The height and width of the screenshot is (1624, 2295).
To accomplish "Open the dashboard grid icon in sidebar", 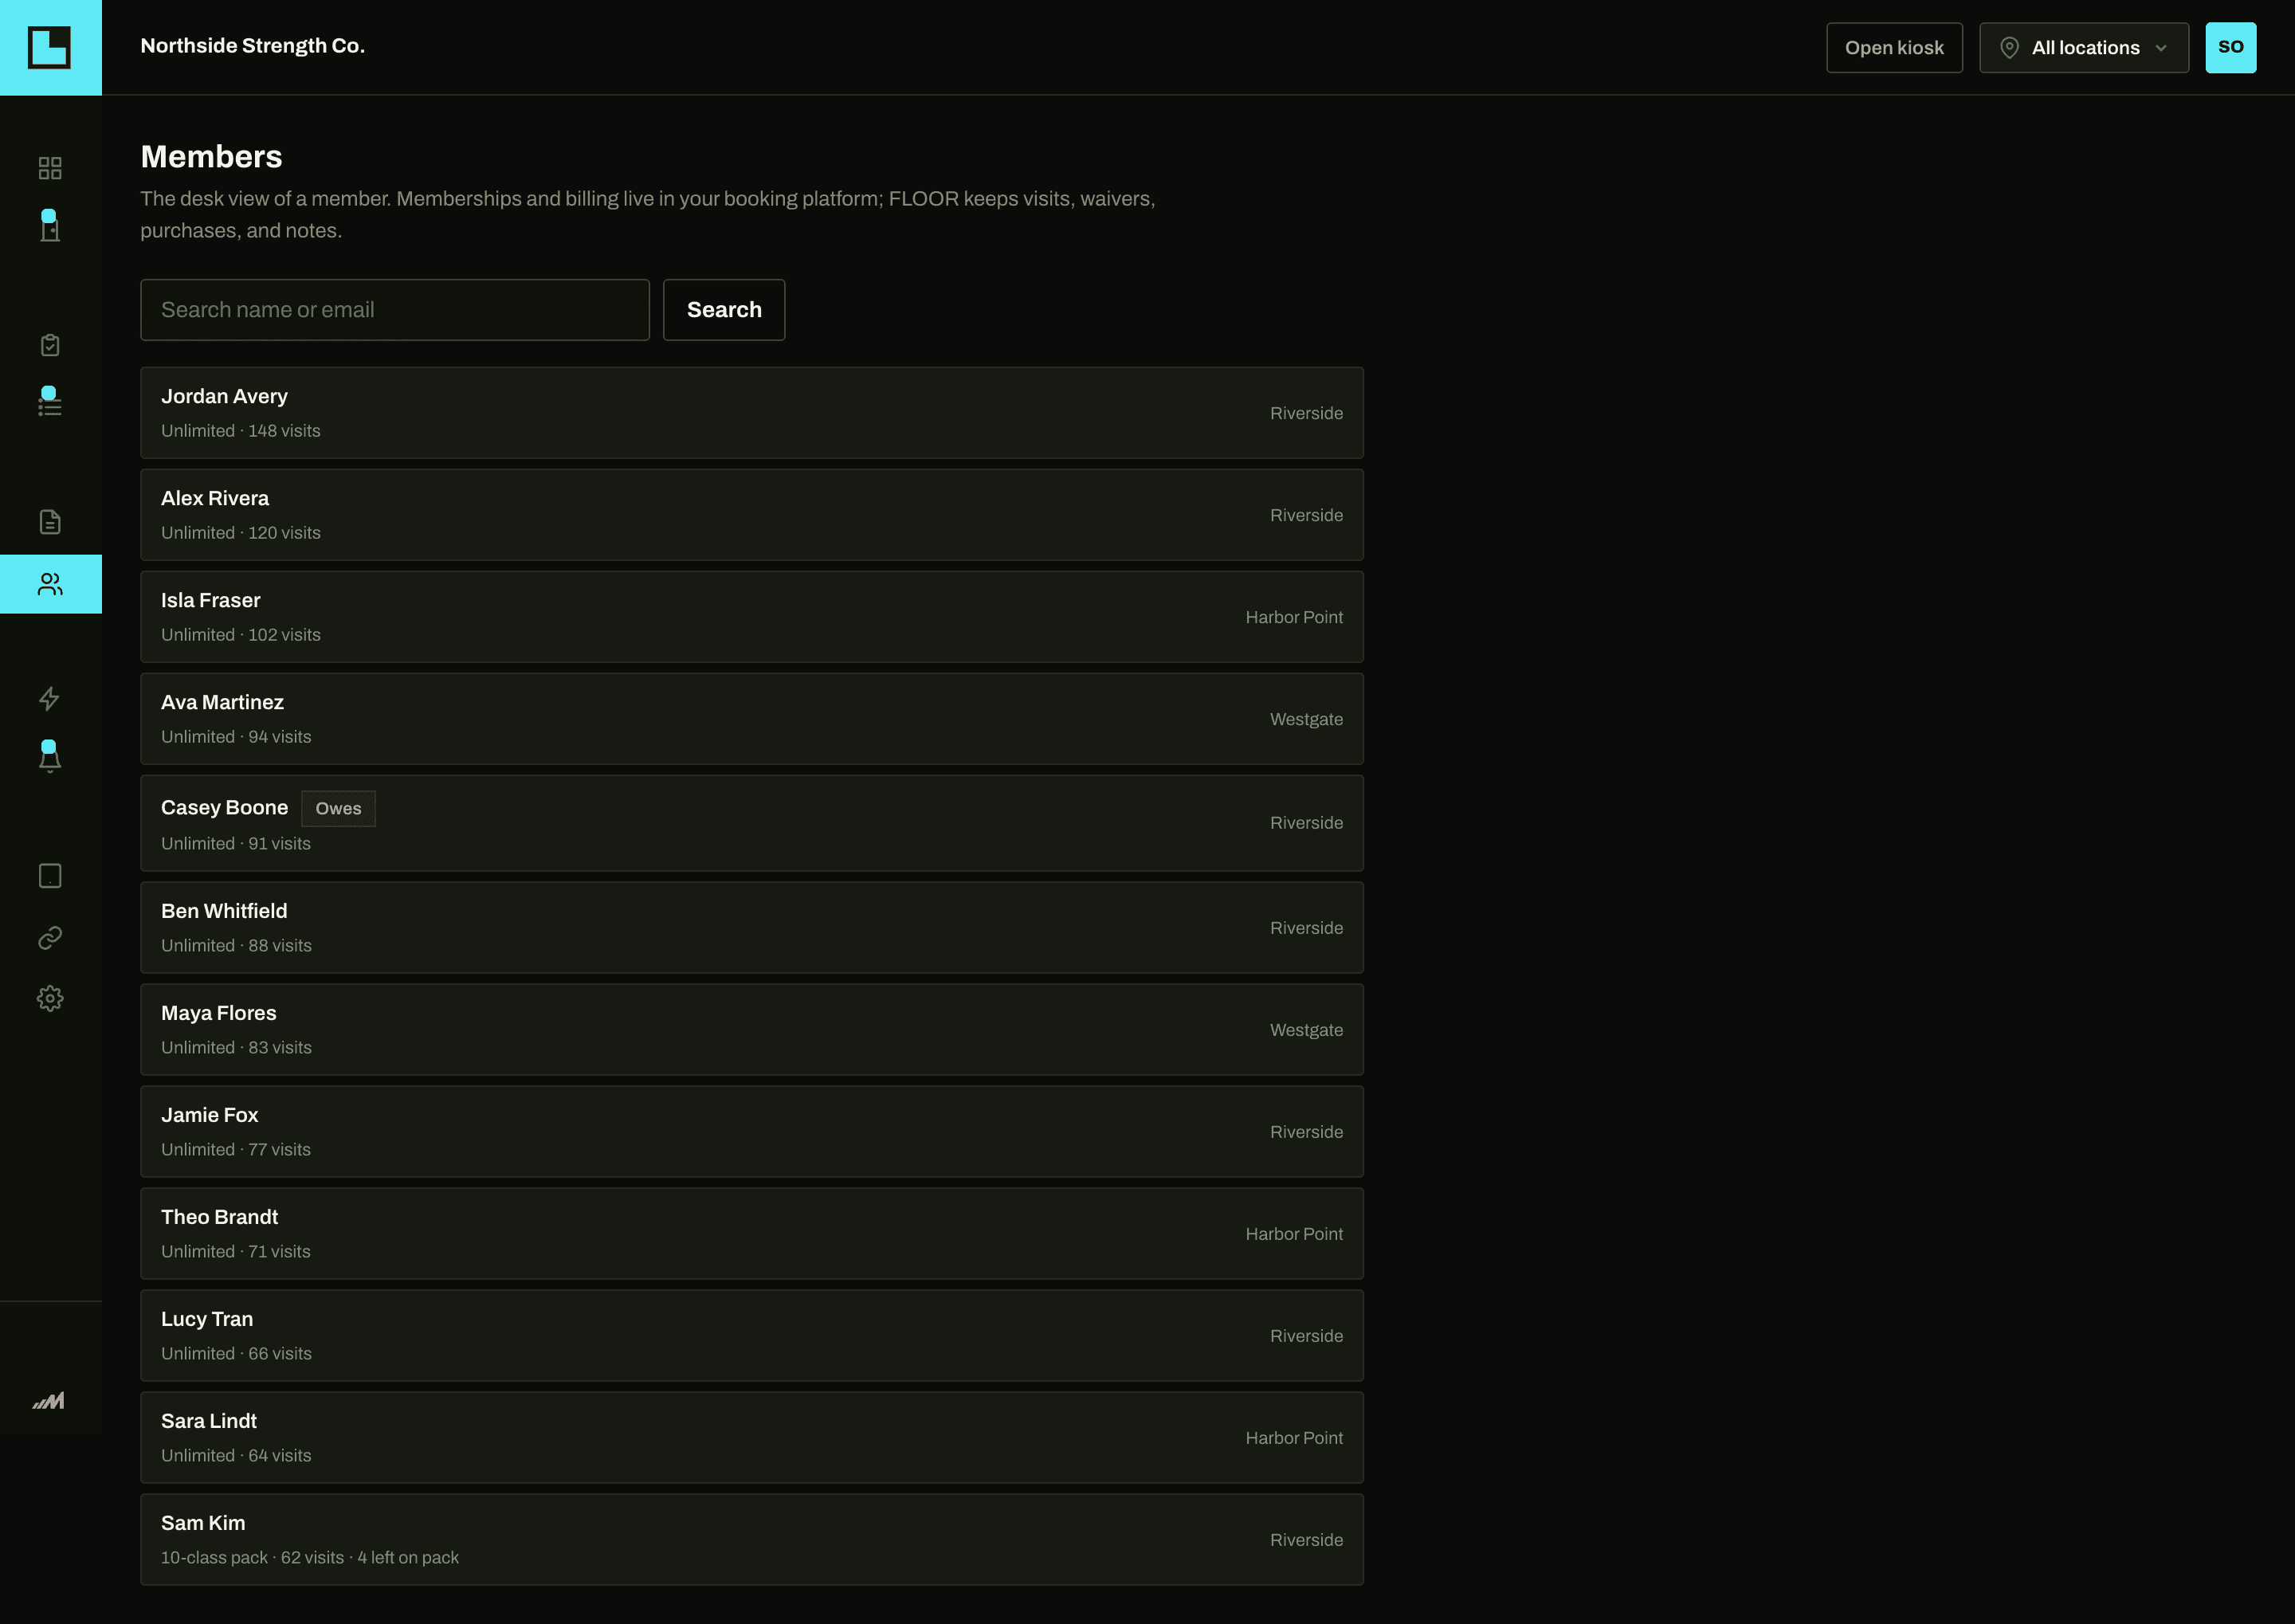I will click(x=50, y=168).
